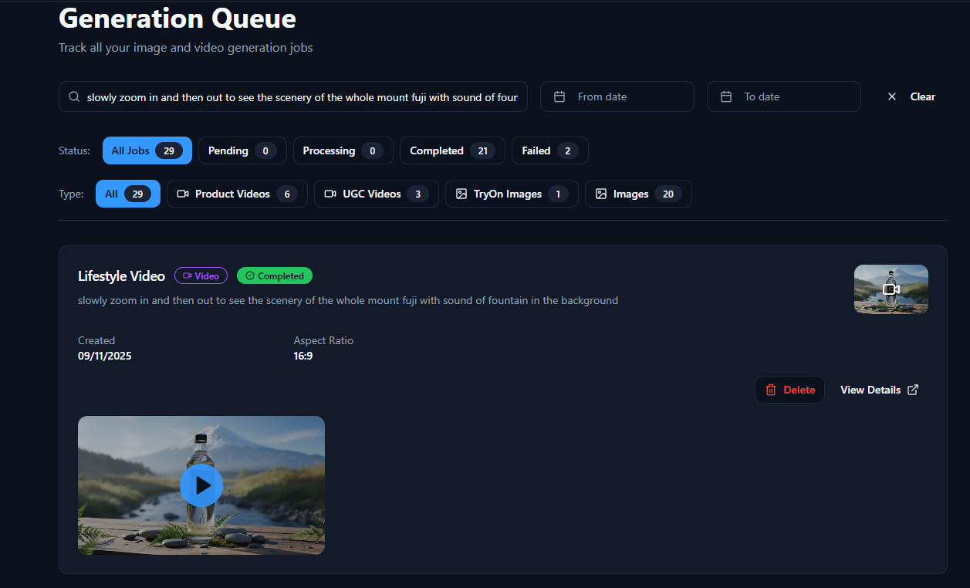The height and width of the screenshot is (588, 970).
Task: Open the calendar icon beside To date
Action: [x=725, y=96]
